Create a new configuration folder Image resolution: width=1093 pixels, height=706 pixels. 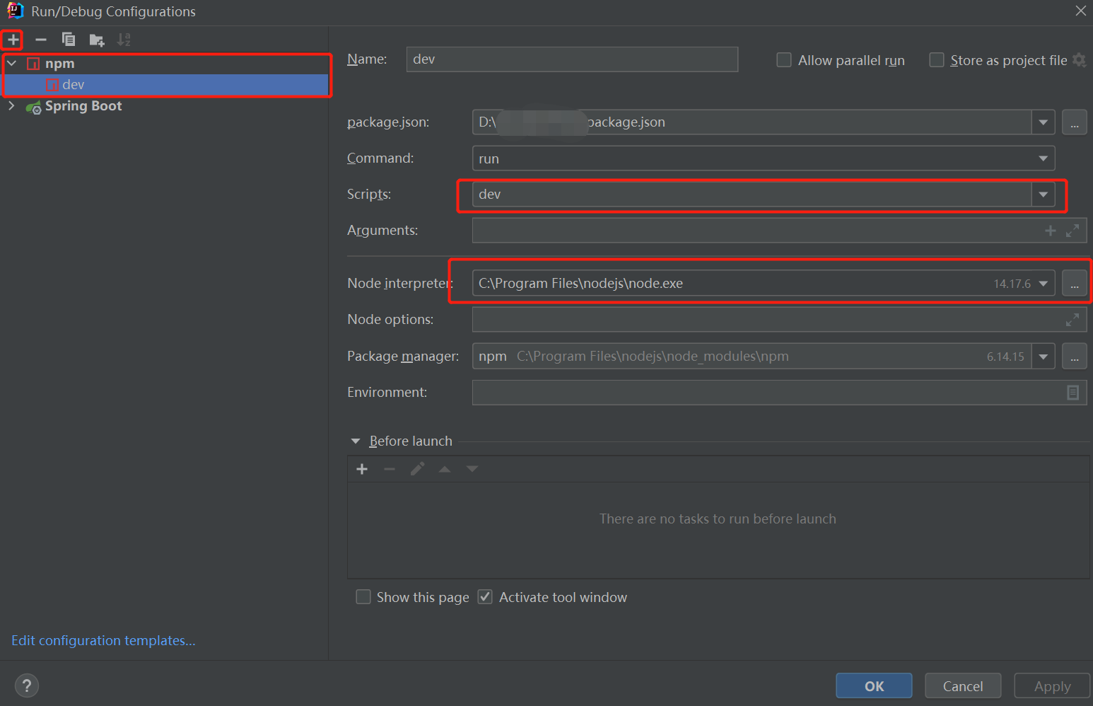(97, 40)
